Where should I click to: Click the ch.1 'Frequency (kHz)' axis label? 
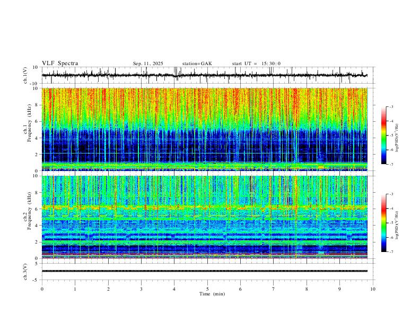29,123
